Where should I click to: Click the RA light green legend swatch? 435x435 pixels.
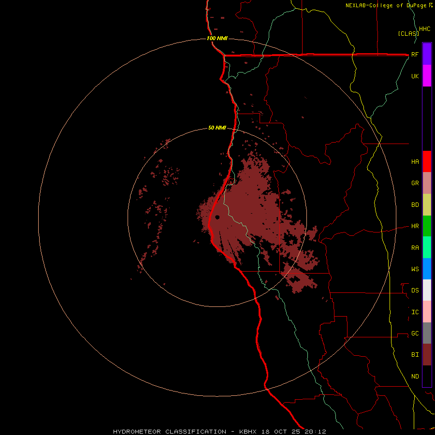[x=427, y=247]
